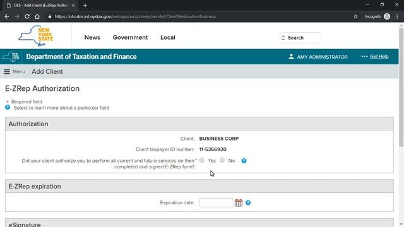This screenshot has width=404, height=227.
Task: Open the Local navigation item
Action: pos(168,37)
